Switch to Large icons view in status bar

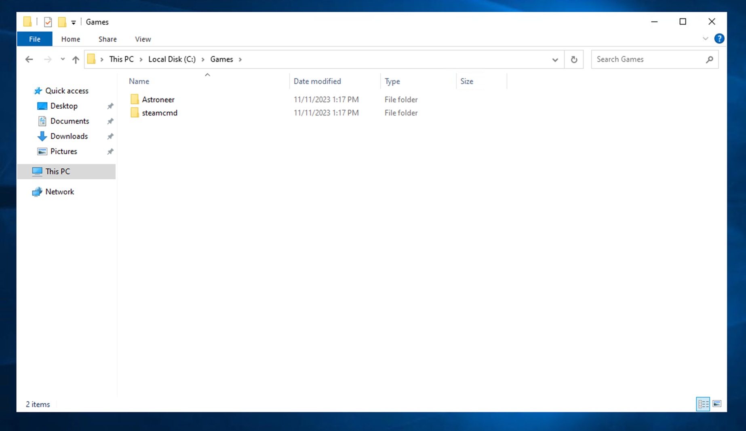click(717, 404)
